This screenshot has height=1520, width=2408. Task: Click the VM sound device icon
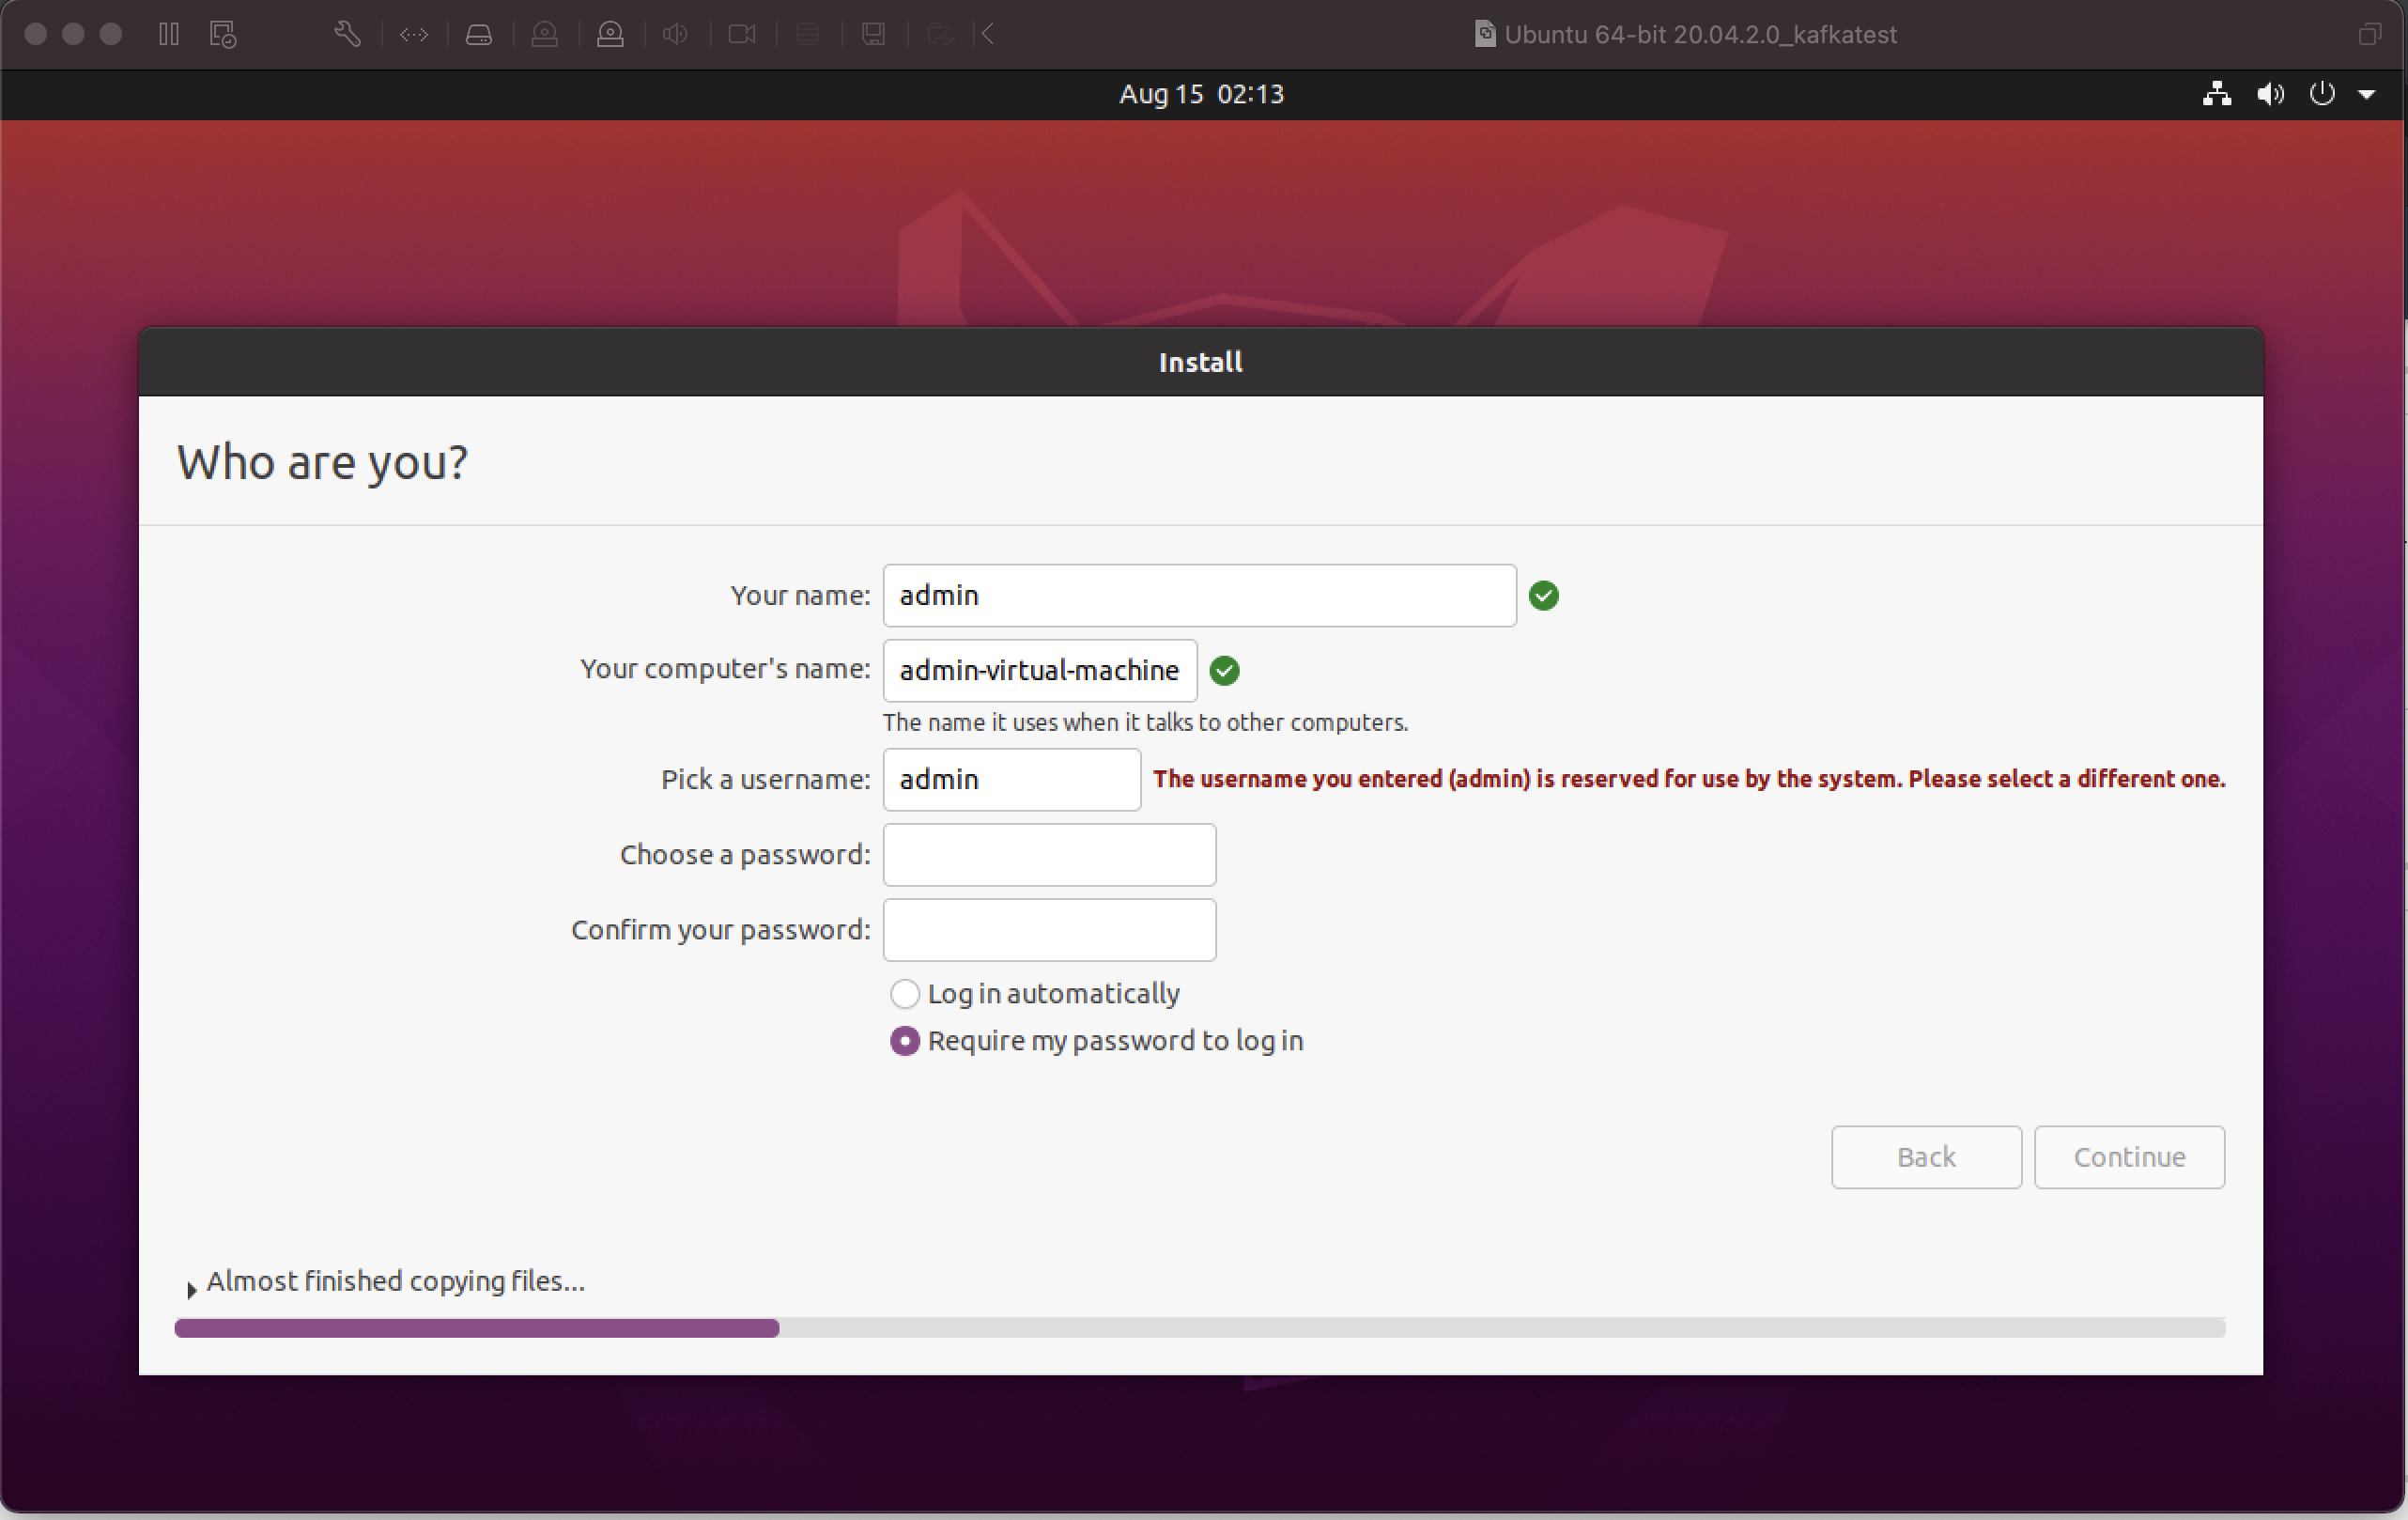click(x=675, y=34)
